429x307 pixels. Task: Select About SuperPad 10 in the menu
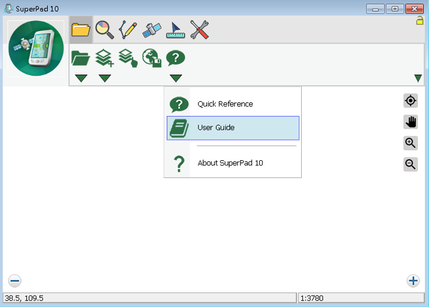[233, 163]
